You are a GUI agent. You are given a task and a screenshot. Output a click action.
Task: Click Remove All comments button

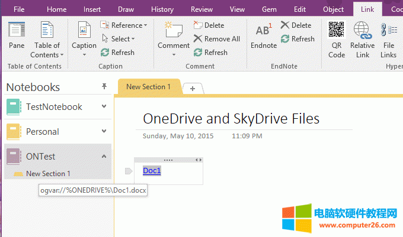tap(217, 38)
